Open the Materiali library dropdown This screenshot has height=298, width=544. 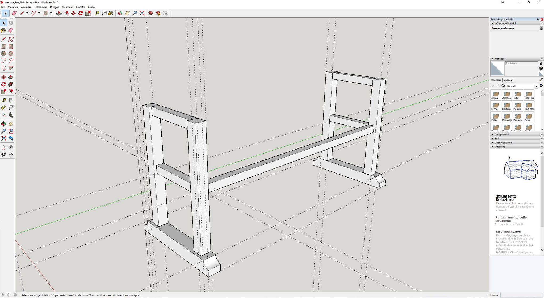coord(536,86)
